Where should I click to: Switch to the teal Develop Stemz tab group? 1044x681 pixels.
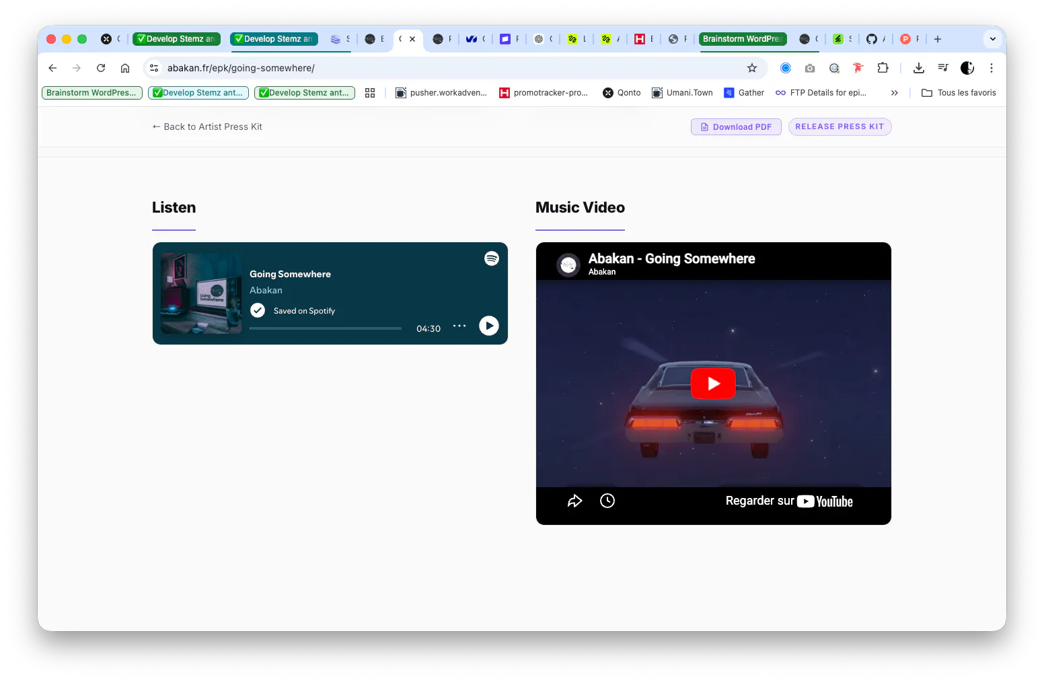(x=274, y=39)
